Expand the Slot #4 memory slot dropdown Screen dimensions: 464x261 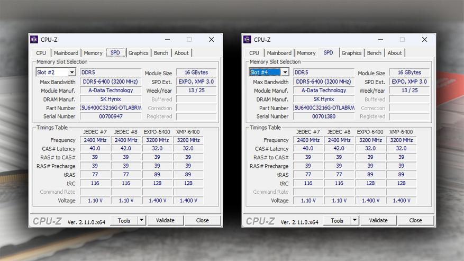point(285,73)
